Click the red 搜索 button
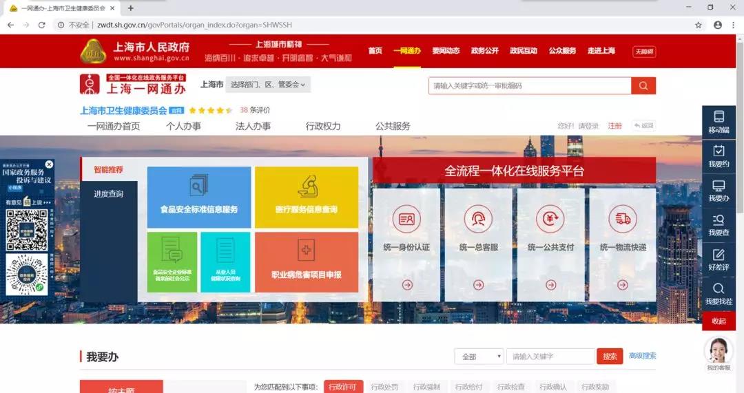 [610, 357]
